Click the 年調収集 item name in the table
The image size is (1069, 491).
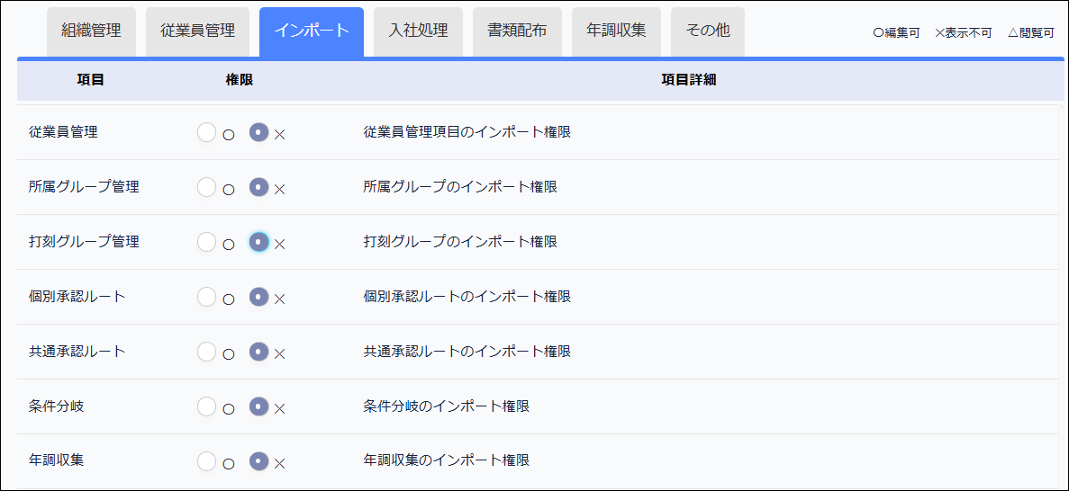coord(57,461)
